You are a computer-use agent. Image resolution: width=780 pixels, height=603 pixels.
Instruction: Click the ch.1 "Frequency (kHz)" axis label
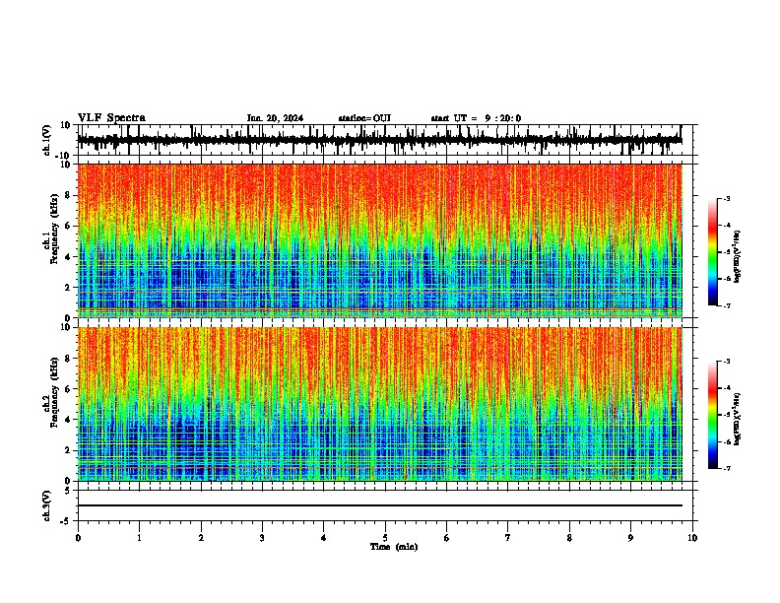pyautogui.click(x=54, y=230)
